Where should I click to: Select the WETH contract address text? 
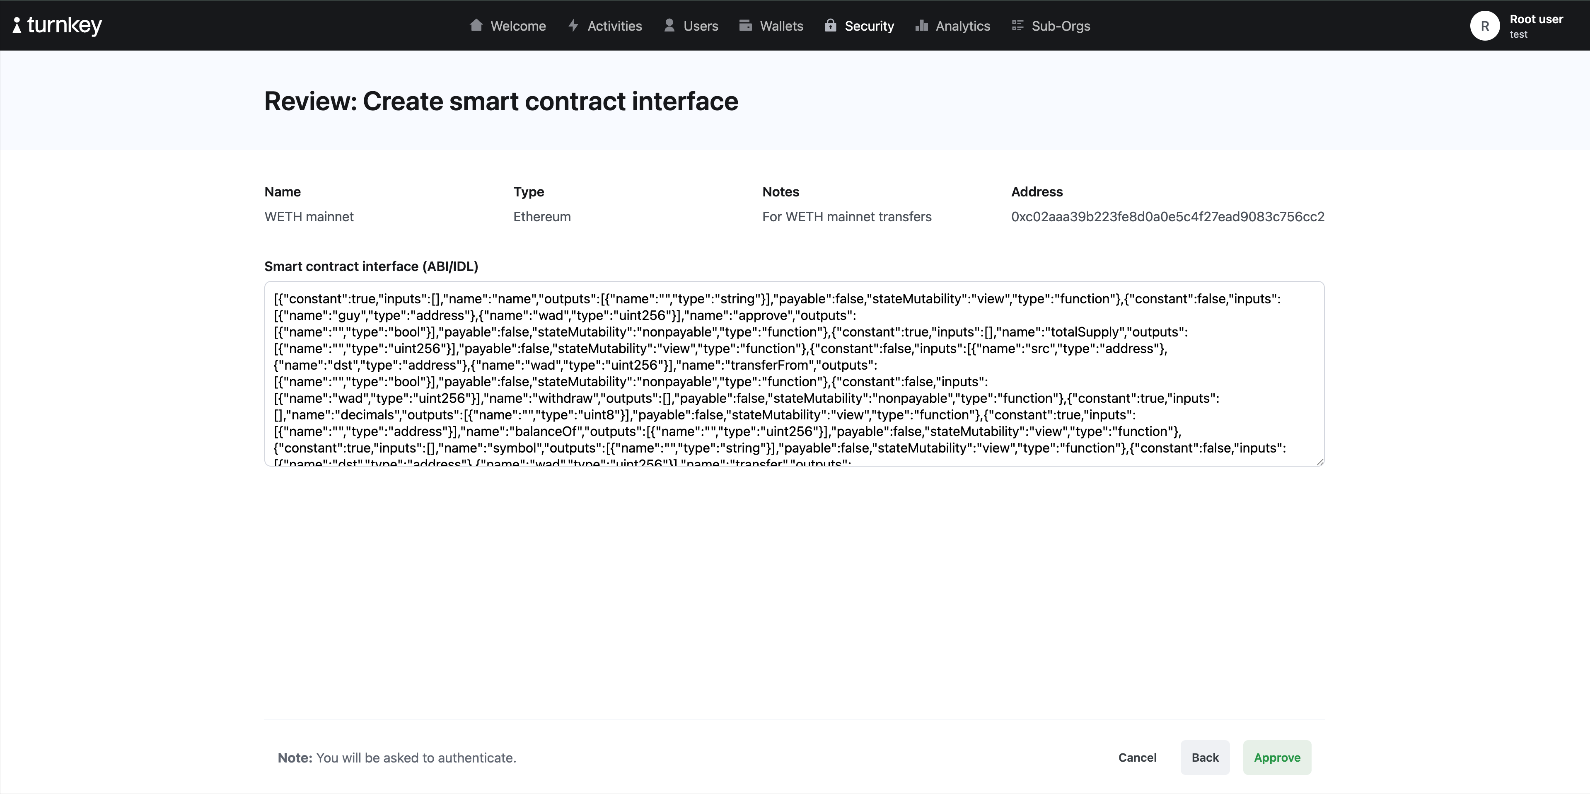1167,217
